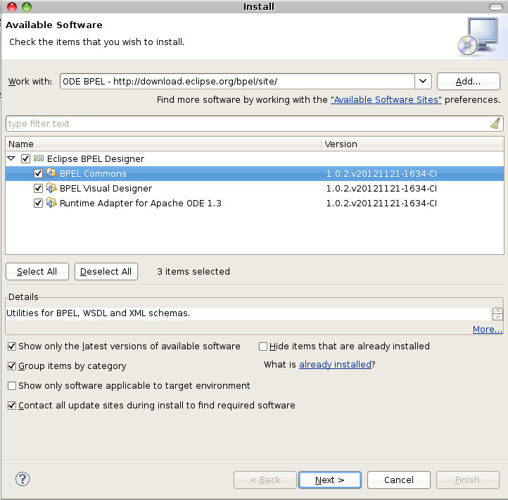Uncheck the BPEL Commons checkbox

38,173
